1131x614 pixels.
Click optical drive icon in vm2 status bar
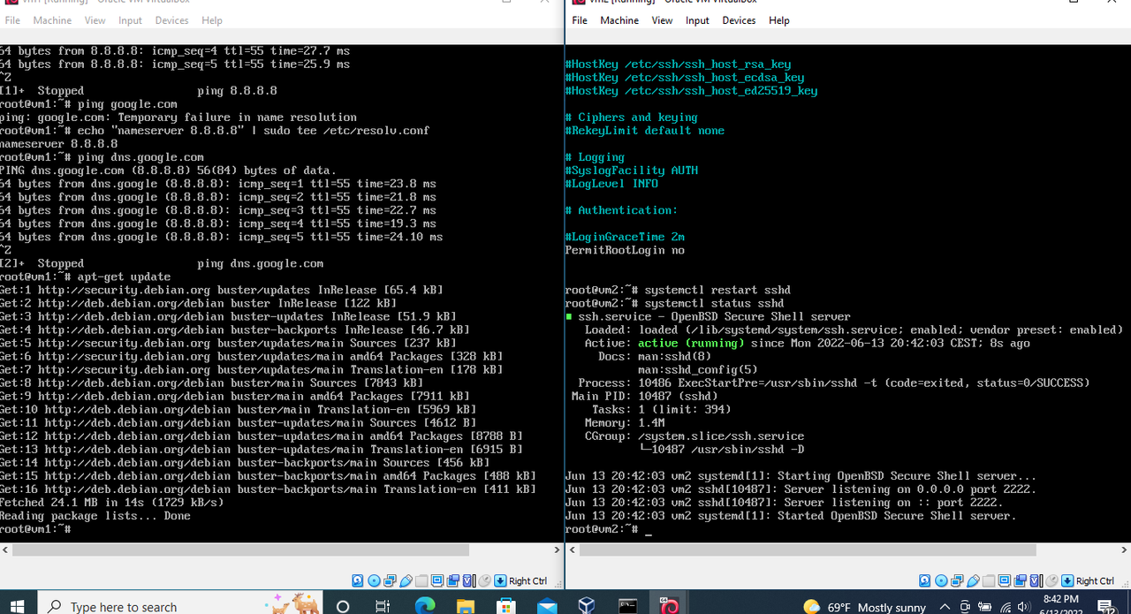point(941,580)
